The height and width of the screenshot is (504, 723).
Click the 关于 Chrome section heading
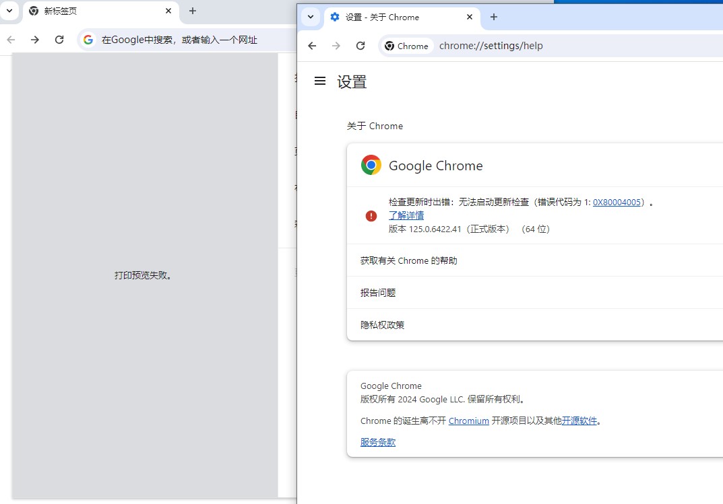375,126
